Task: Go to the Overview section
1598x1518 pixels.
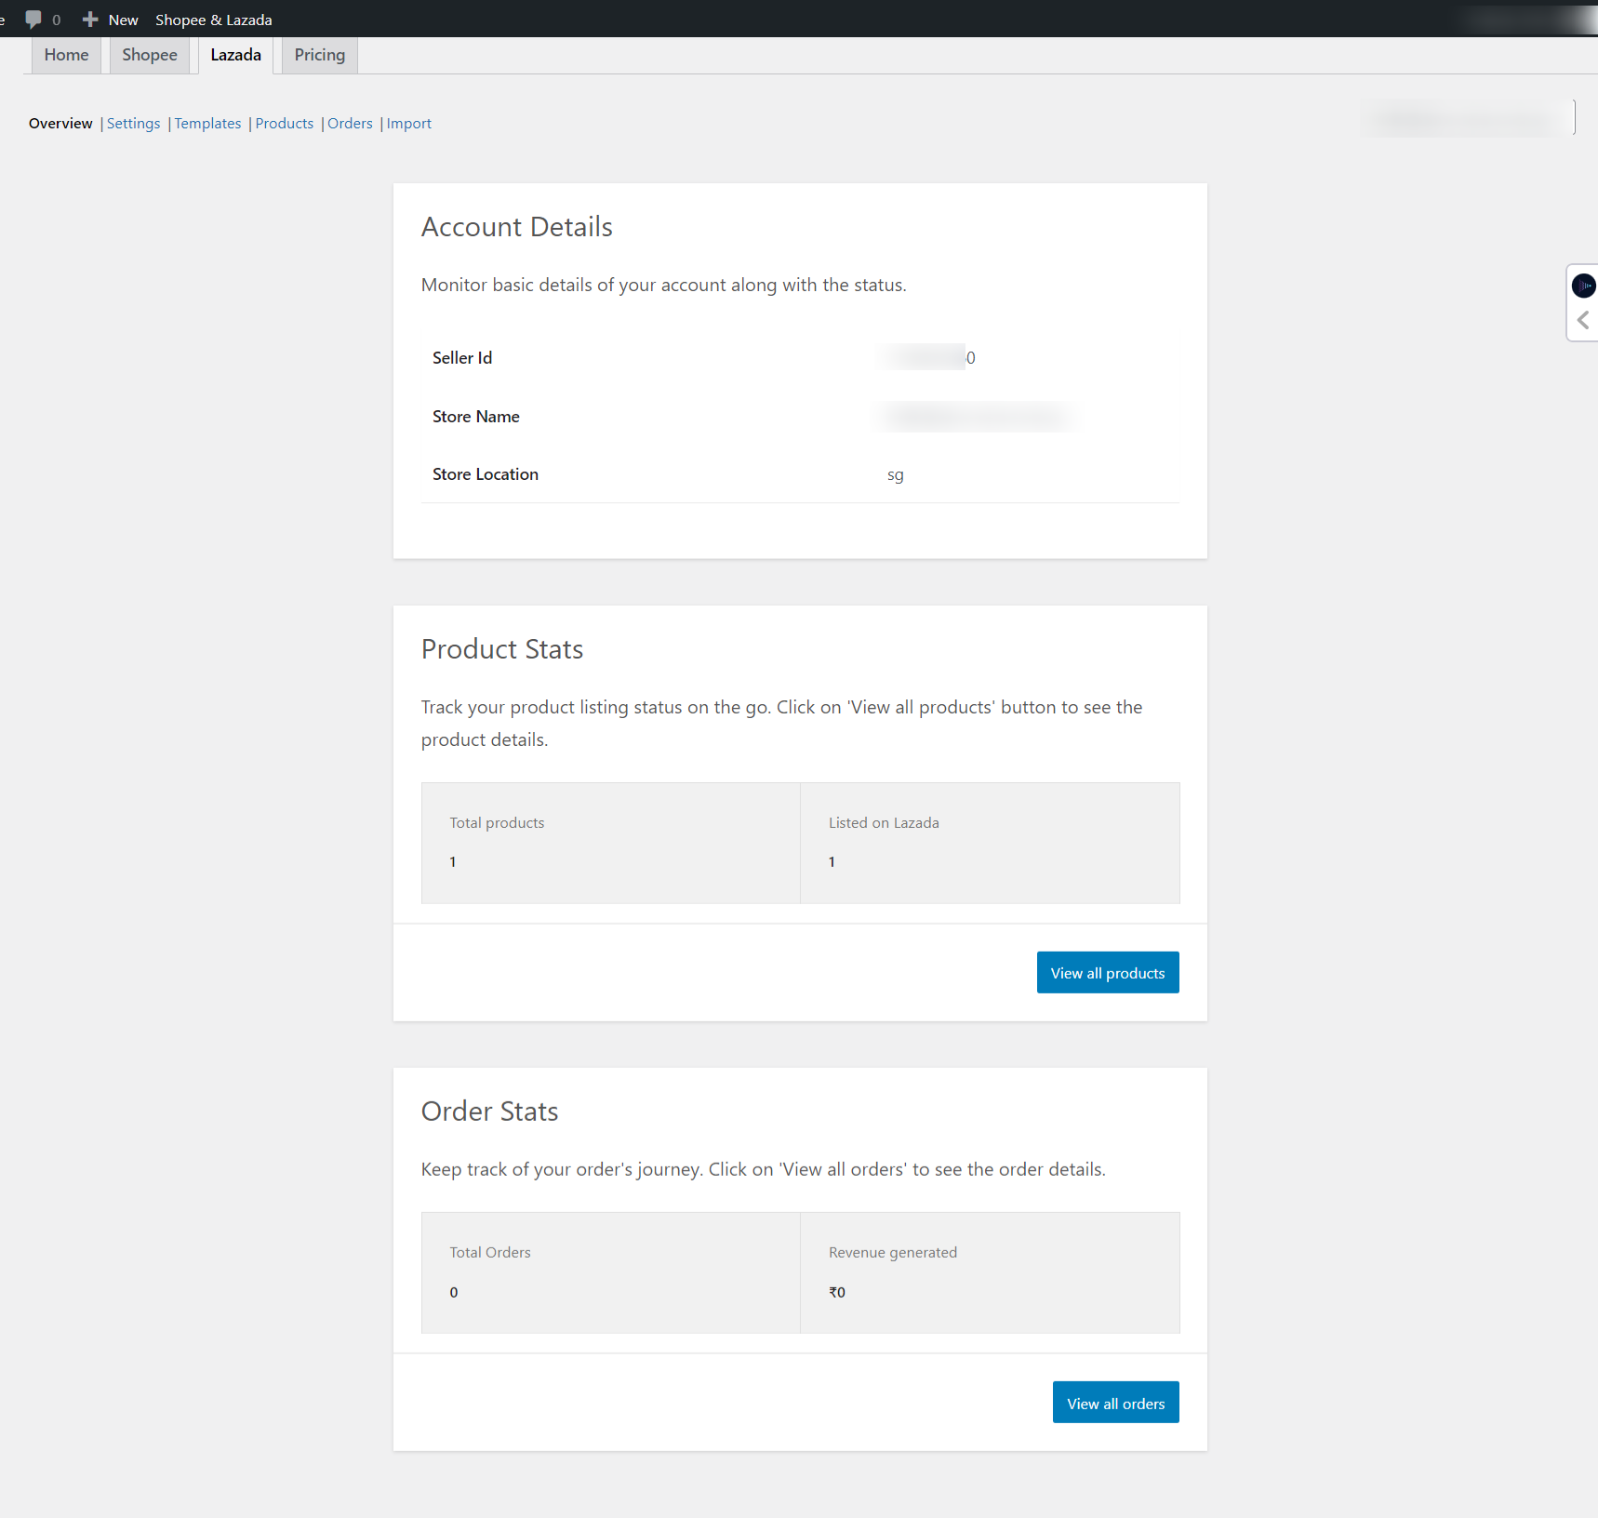Action: click(x=60, y=124)
